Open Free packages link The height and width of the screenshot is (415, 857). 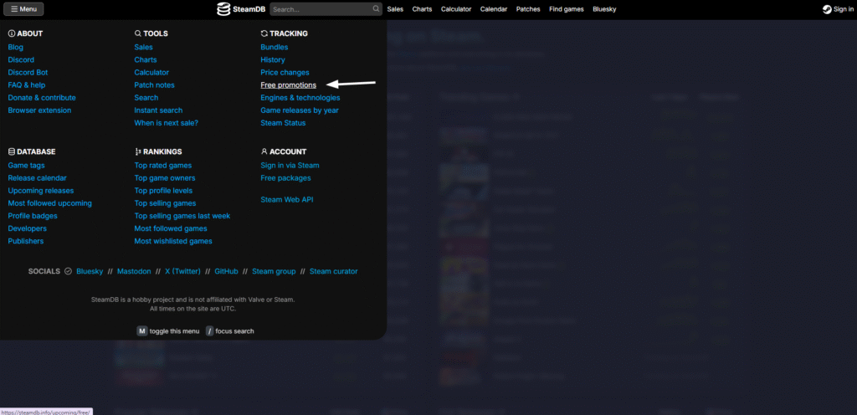(x=285, y=178)
